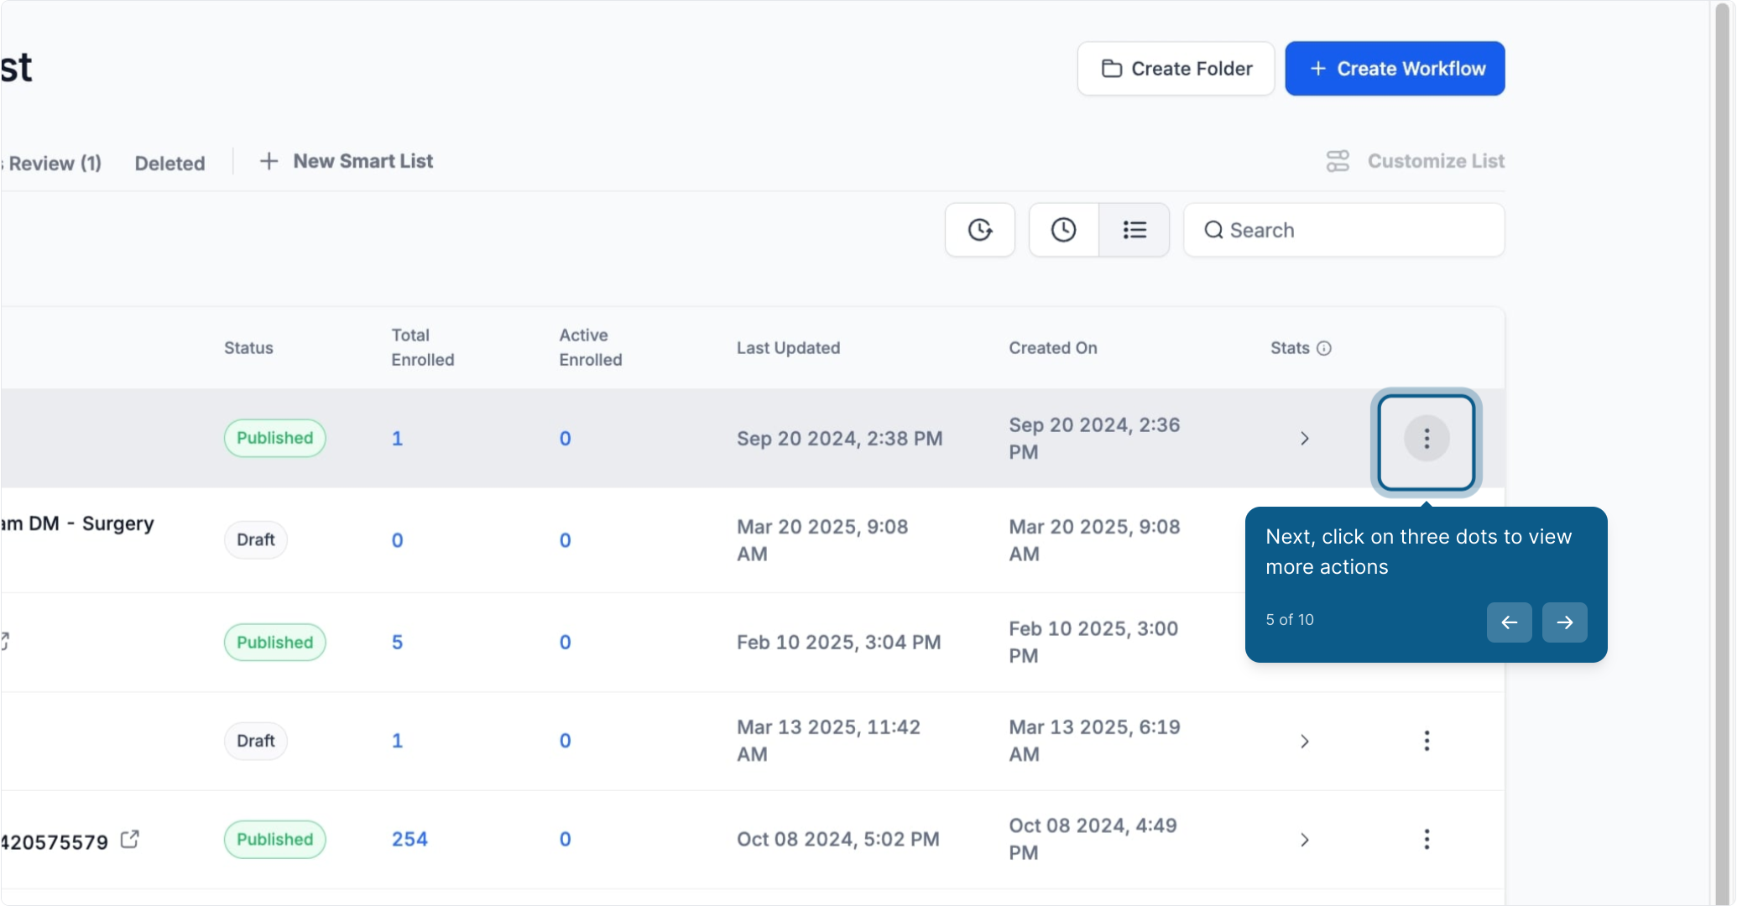Click workflow name ending 420575579
This screenshot has height=906, width=1737.
[55, 841]
